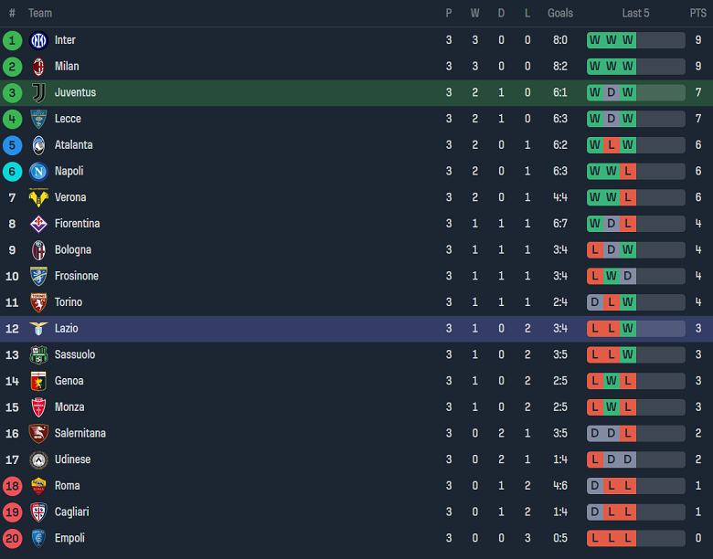Click the Sassuolo club crest icon
This screenshot has width=713, height=559.
point(38,354)
